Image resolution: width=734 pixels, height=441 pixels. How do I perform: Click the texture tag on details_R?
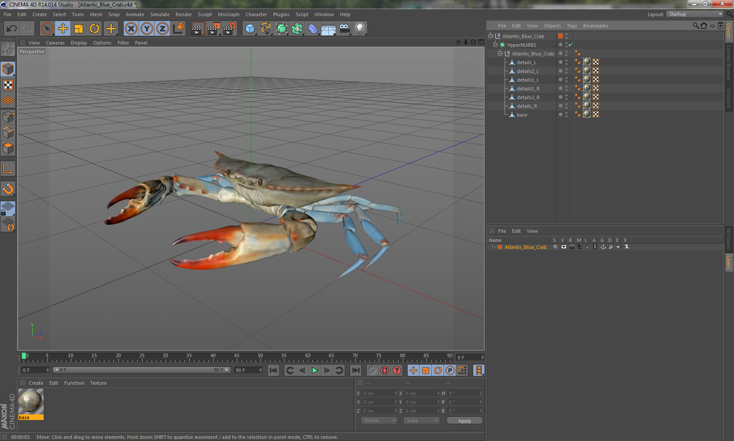pos(587,106)
